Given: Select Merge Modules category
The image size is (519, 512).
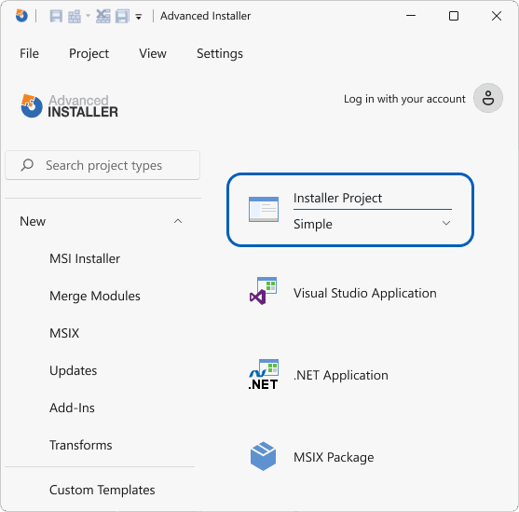Looking at the screenshot, I should [95, 296].
